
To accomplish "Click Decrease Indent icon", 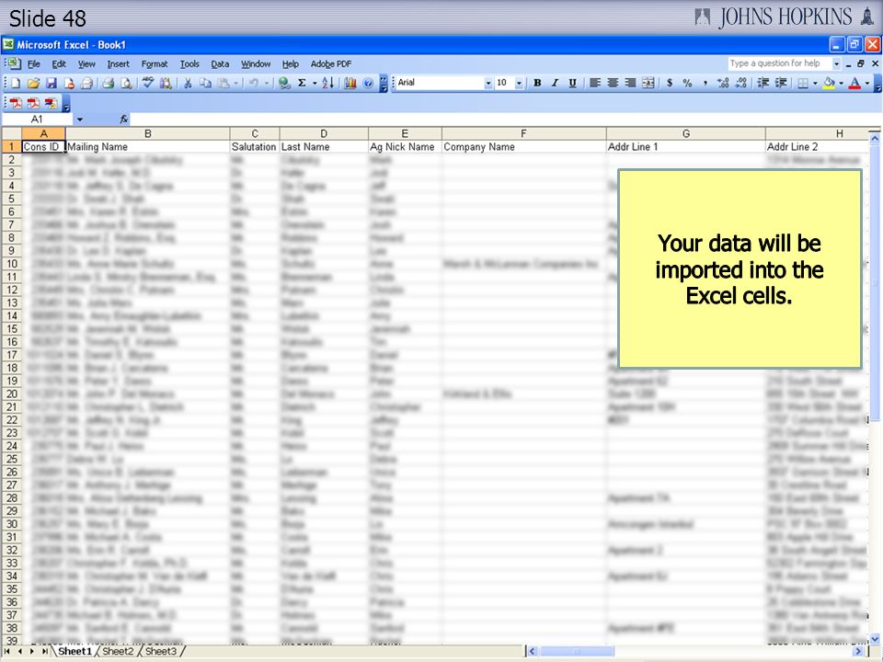I will point(763,84).
